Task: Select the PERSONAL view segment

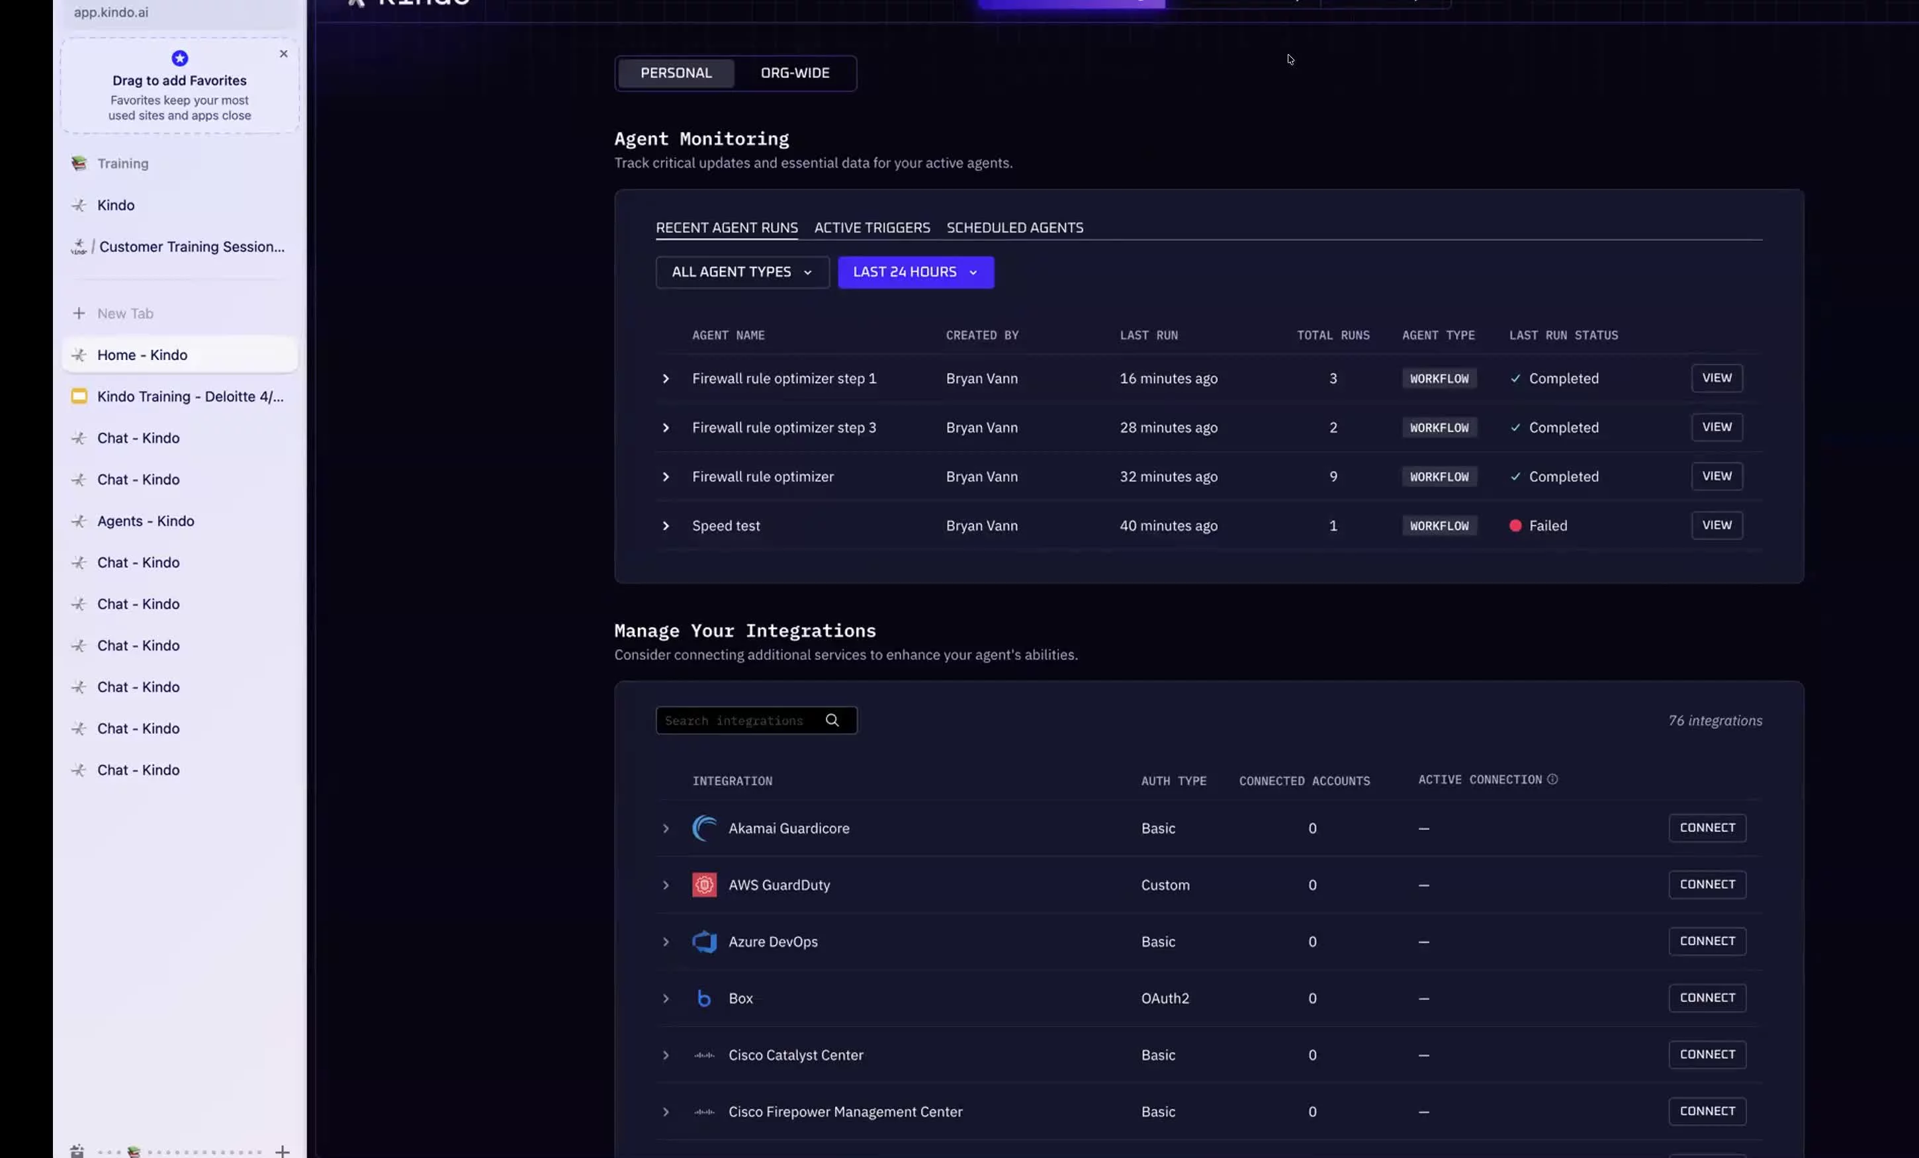Action: click(675, 72)
